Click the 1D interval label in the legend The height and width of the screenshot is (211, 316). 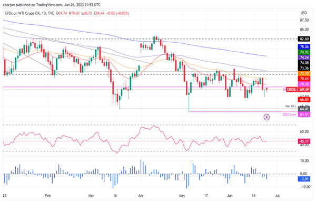click(44, 13)
